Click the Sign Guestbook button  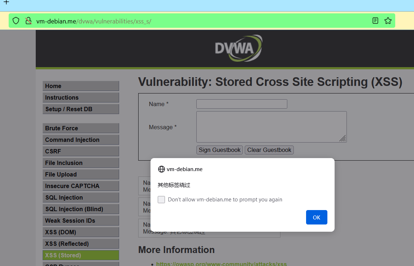[219, 150]
